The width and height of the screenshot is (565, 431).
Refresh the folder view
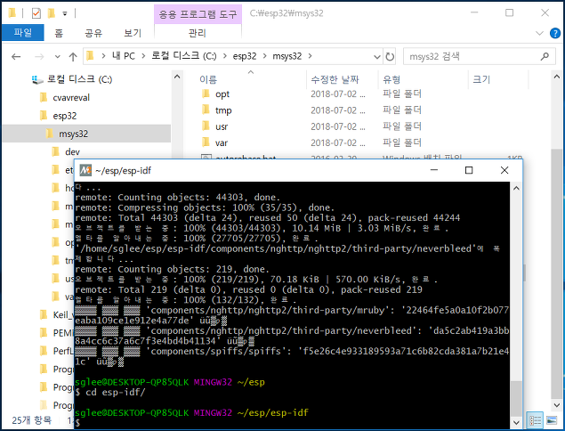390,57
